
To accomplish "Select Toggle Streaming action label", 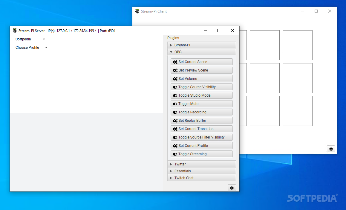I will click(192, 154).
